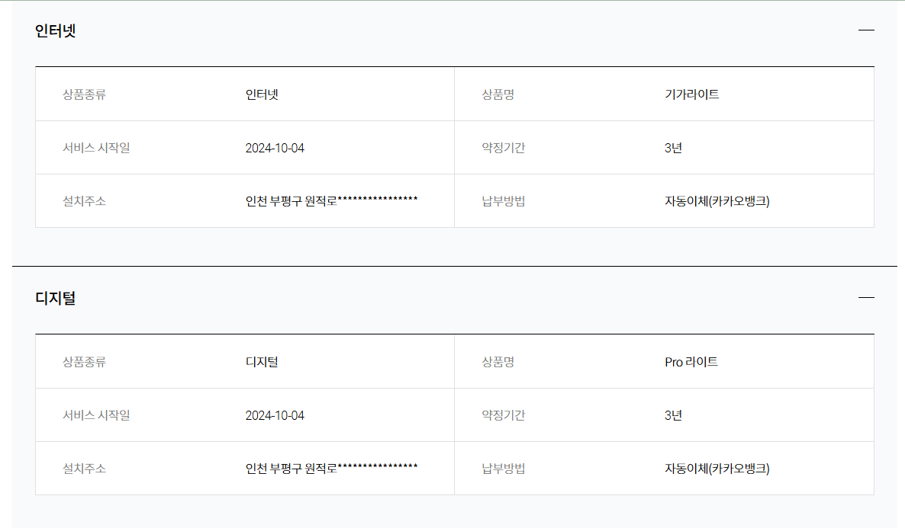Viewport: 905px width, 528px height.
Task: Select the 서비스 시작일 date 2024-10-04 for 인터넷
Action: 275,147
